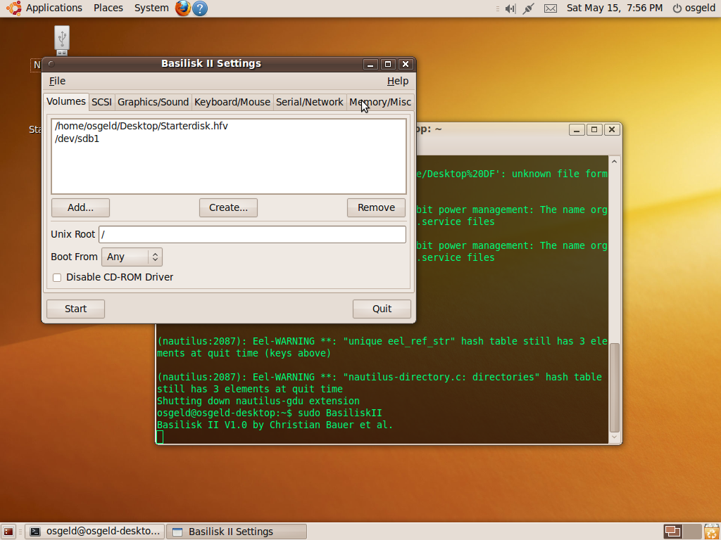Open the System menu
Viewport: 721px width, 540px height.
pos(151,8)
